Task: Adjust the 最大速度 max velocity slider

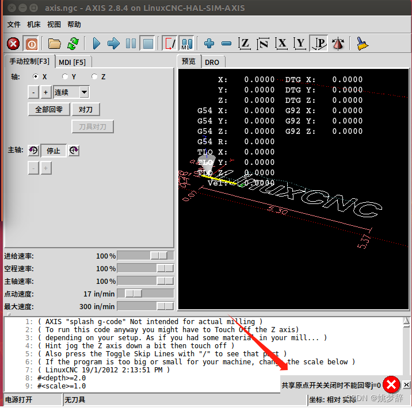Action: click(x=146, y=306)
